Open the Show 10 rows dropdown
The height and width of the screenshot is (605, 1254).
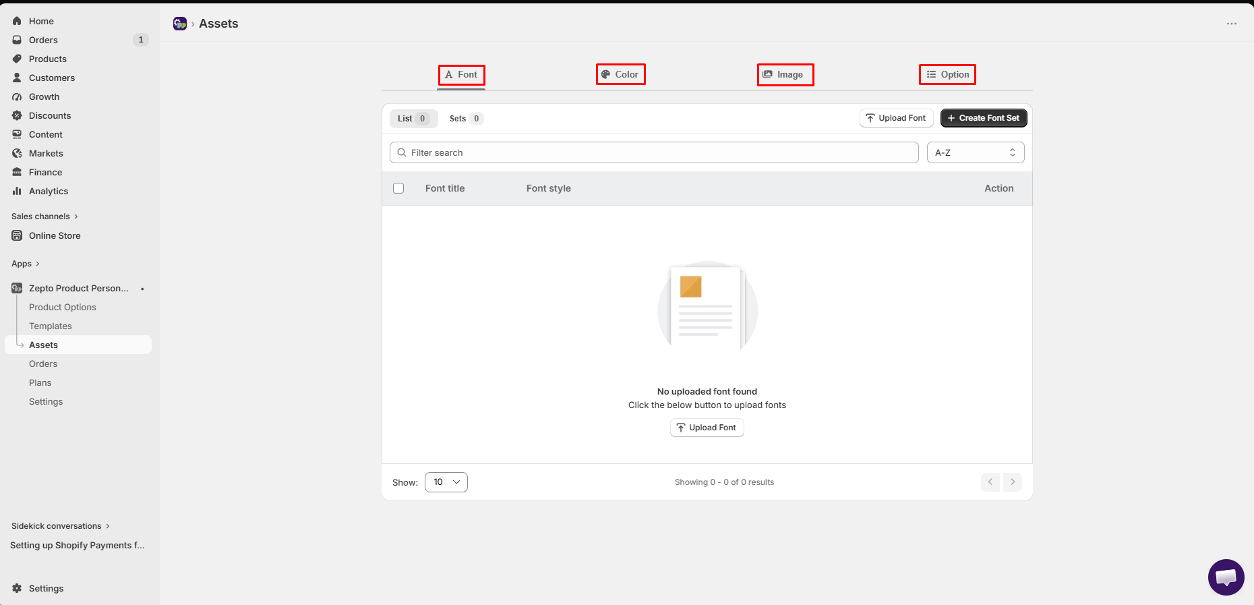(446, 482)
